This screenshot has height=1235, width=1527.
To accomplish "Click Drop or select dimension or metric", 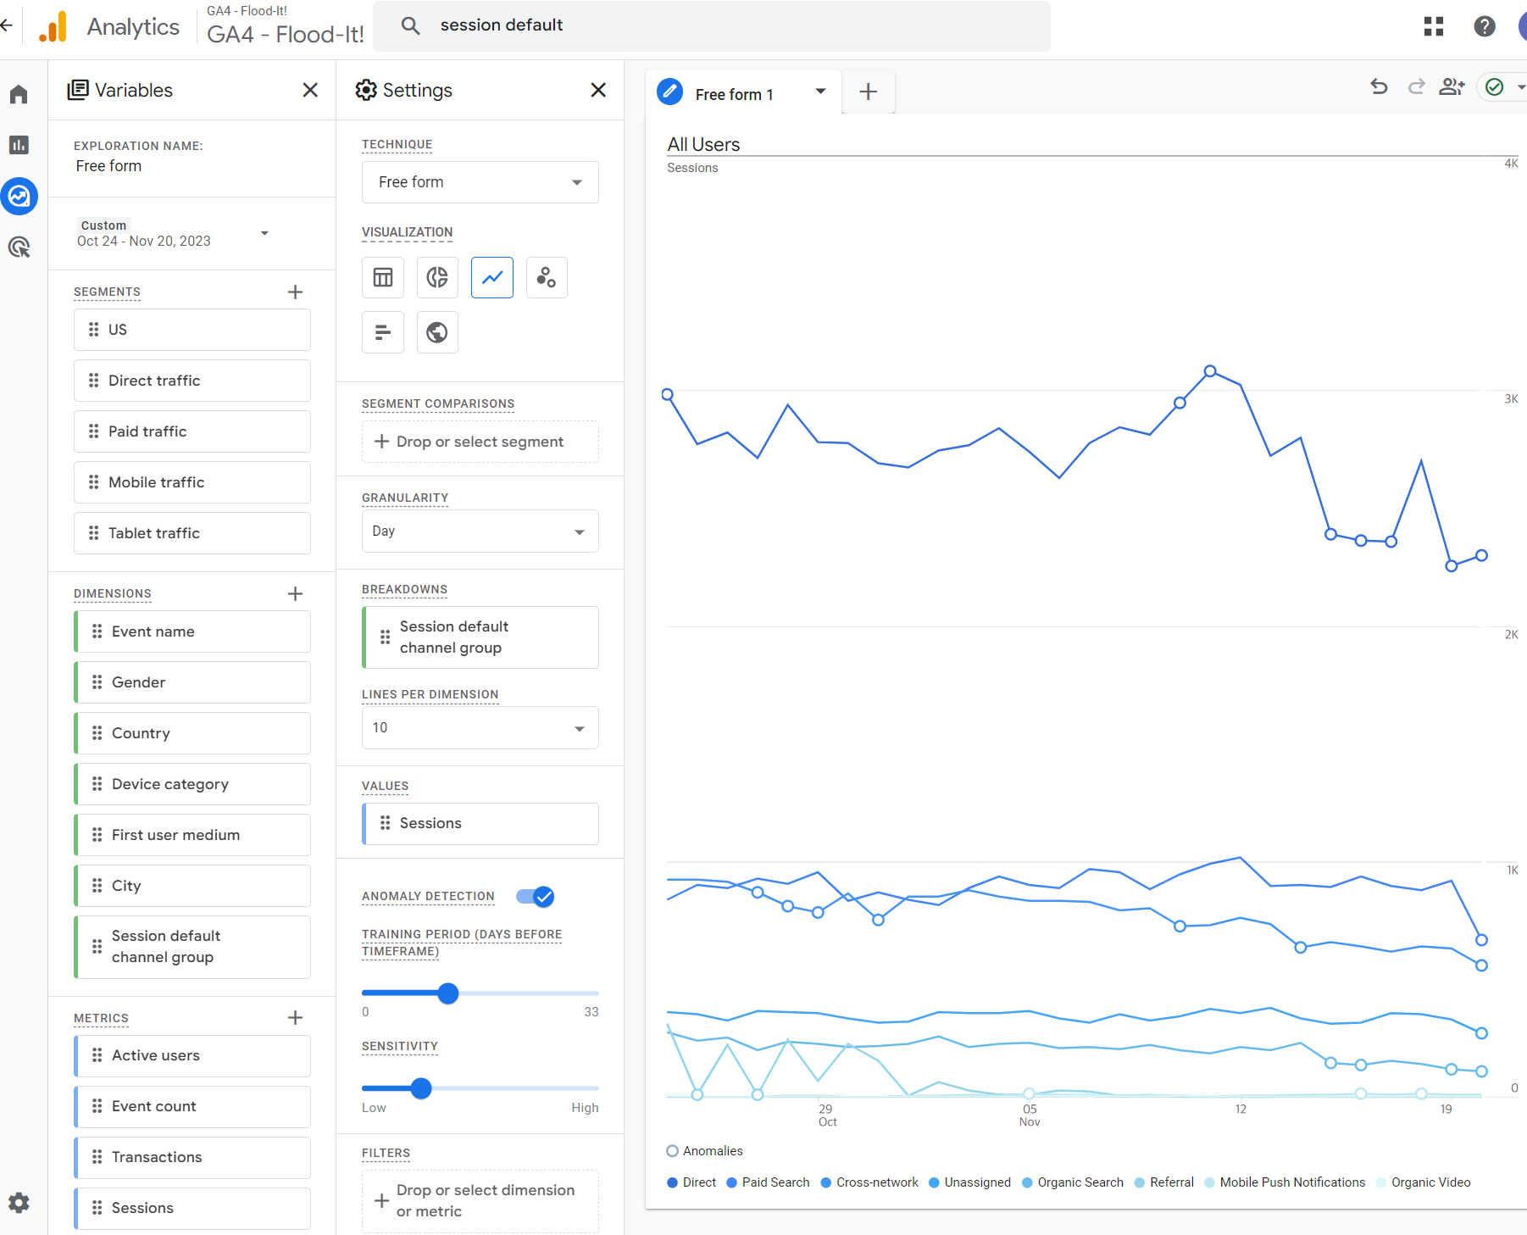I will pyautogui.click(x=480, y=1201).
